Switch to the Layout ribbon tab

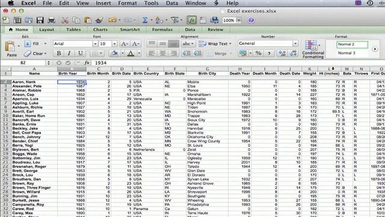click(47, 30)
